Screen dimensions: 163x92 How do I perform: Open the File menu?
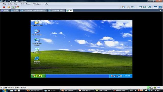coord(4,4)
